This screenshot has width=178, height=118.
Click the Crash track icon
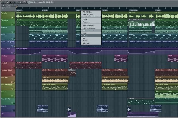pyautogui.click(x=12, y=111)
